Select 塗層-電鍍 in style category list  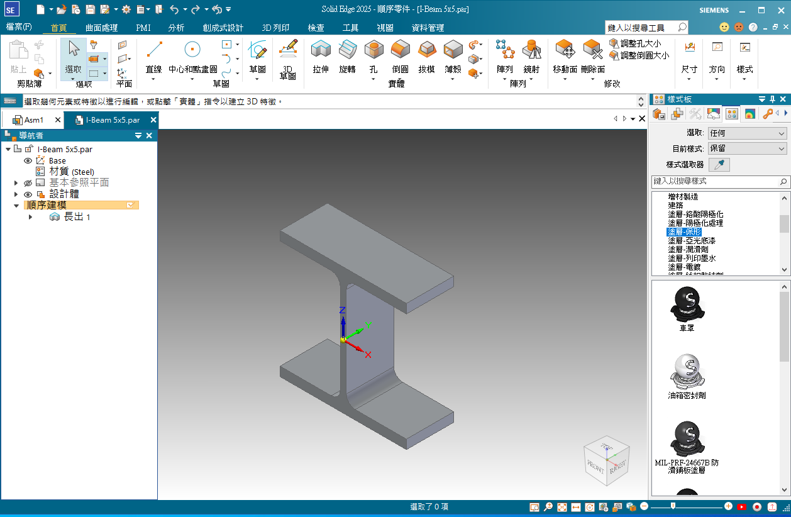tap(684, 267)
